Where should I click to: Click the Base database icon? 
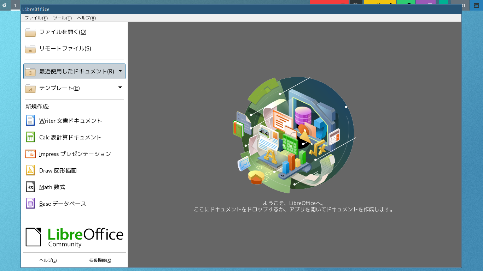[30, 204]
